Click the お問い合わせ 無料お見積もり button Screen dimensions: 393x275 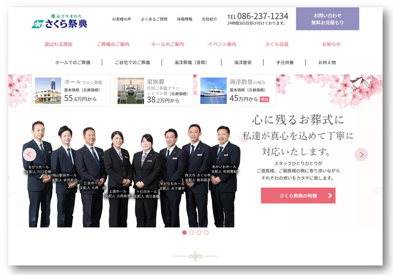[x=327, y=19]
